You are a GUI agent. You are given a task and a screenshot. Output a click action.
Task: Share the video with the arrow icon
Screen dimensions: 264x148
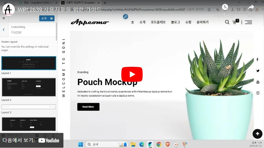(x=251, y=8)
